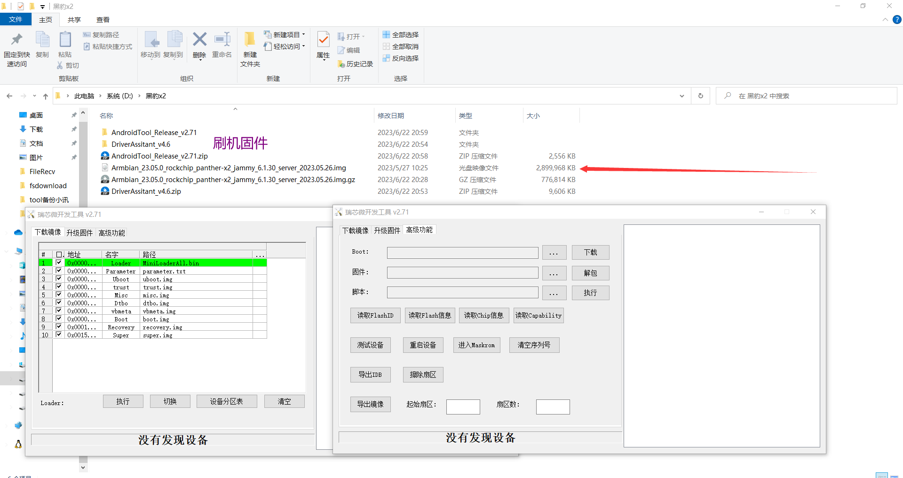
Task: Toggle the Misc row checkbox
Action: point(59,295)
